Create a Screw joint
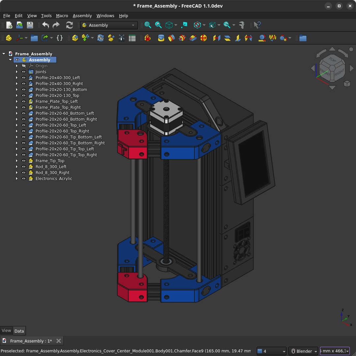 [273, 38]
